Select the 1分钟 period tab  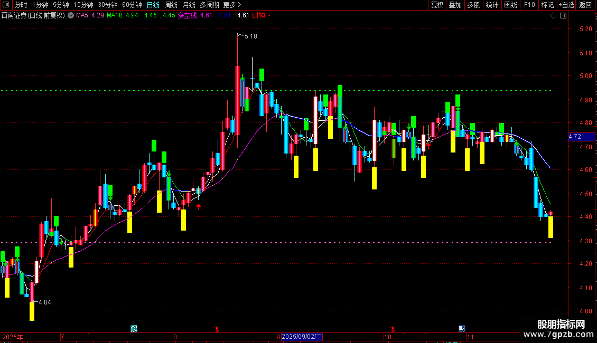pos(40,5)
